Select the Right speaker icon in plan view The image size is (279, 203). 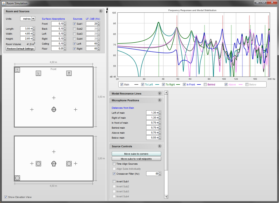(x=69, y=73)
